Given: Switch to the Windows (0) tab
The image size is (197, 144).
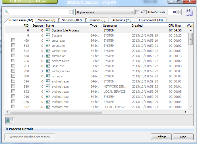Looking at the screenshot, I should (x=47, y=20).
